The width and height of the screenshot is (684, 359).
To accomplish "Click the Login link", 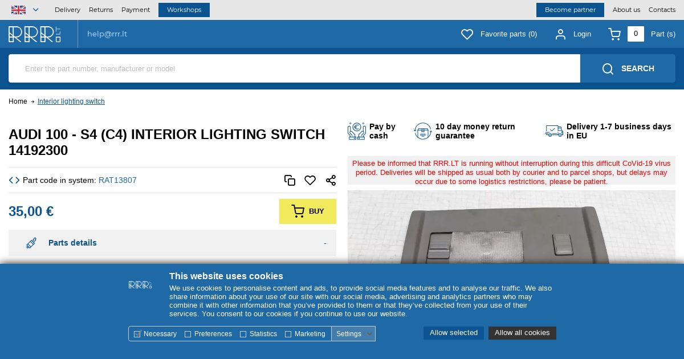I will tap(582, 34).
